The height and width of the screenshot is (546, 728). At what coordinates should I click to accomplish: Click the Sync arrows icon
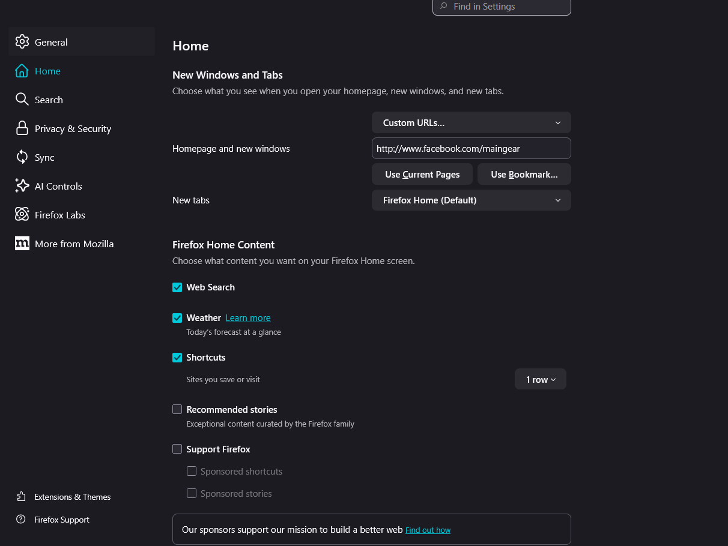(22, 157)
